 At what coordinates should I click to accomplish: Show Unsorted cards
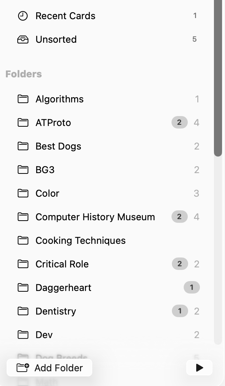[x=56, y=39]
